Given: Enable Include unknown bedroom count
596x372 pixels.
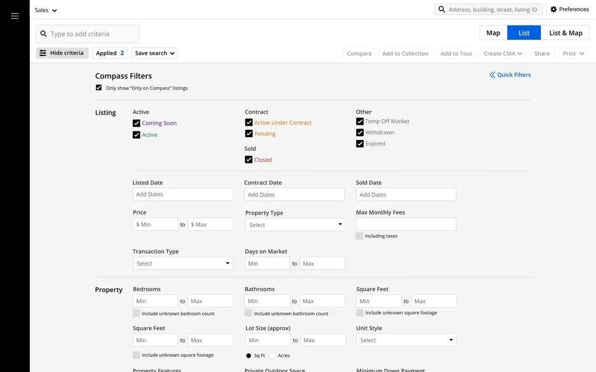Looking at the screenshot, I should (x=136, y=313).
